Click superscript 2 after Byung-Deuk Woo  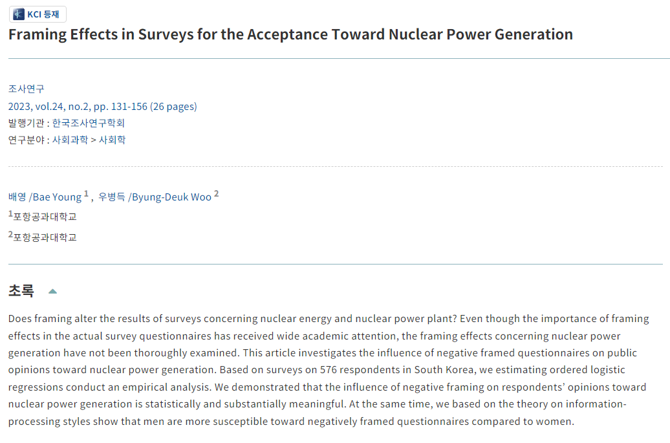[216, 193]
